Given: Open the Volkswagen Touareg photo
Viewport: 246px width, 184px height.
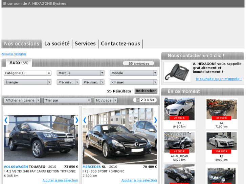Looking at the screenshot, I should pos(41,138).
